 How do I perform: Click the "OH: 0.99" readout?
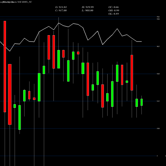click(x=114, y=11)
